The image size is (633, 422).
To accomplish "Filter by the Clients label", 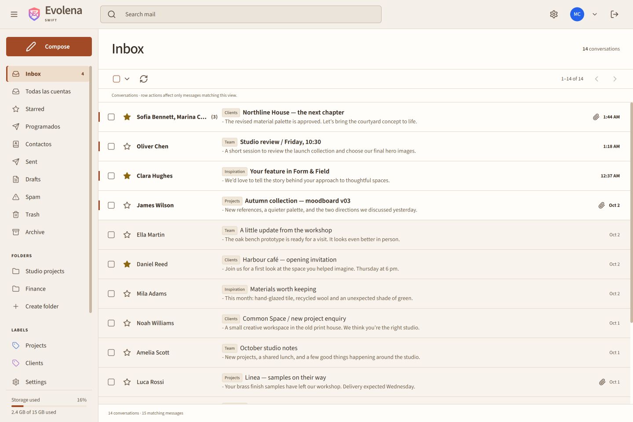I will point(48,363).
